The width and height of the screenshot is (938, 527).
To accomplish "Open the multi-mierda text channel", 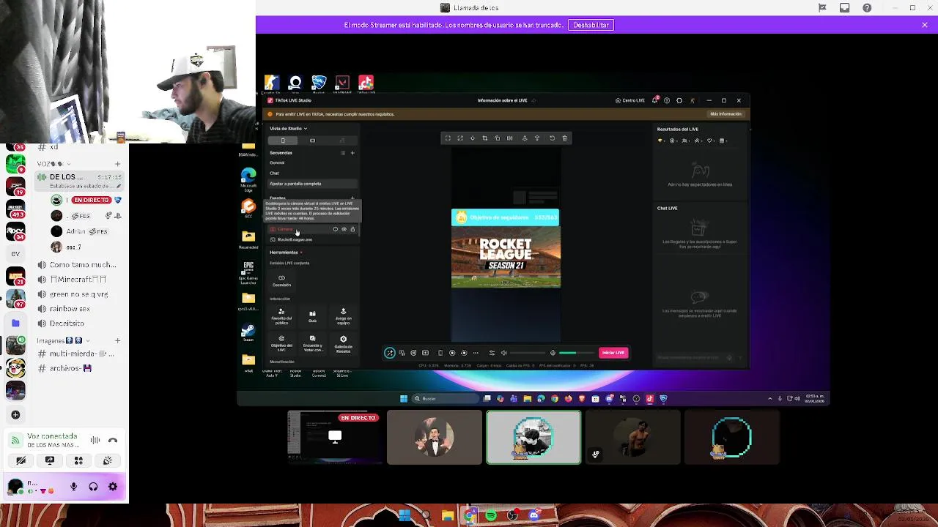I will pyautogui.click(x=79, y=354).
